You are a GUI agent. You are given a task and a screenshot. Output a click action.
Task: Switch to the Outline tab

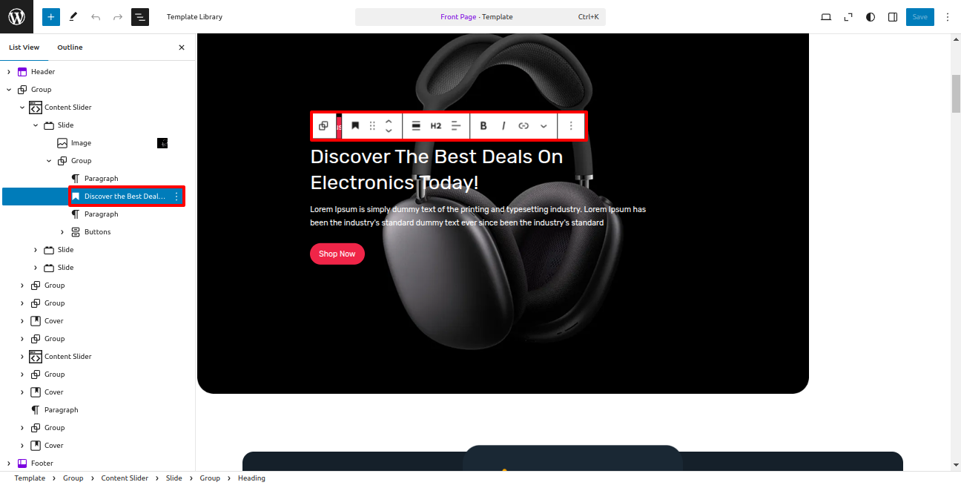(x=70, y=47)
